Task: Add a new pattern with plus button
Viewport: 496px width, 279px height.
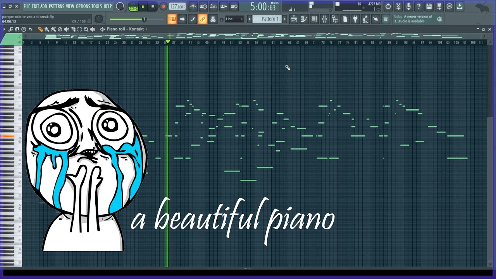Action: point(284,19)
